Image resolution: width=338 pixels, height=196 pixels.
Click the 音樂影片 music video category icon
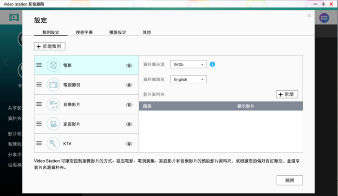(x=53, y=104)
